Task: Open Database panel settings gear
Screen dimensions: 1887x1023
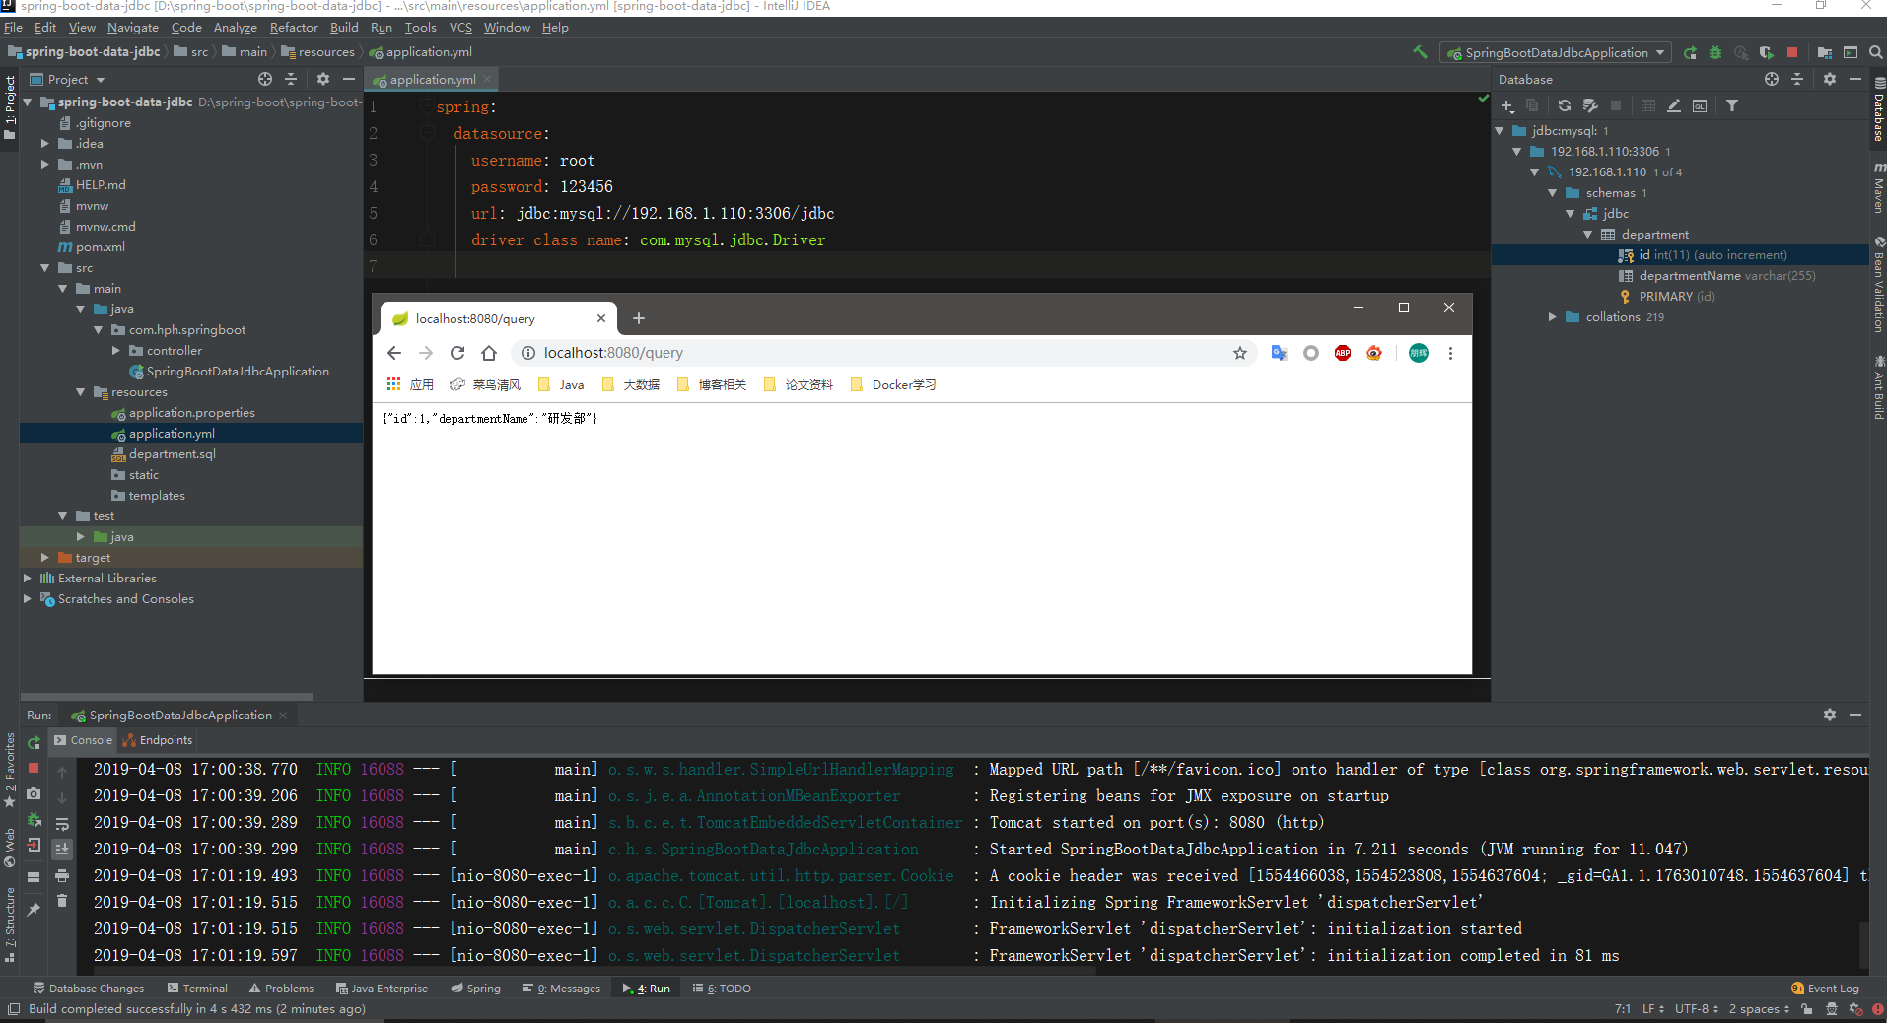Action: (1830, 79)
